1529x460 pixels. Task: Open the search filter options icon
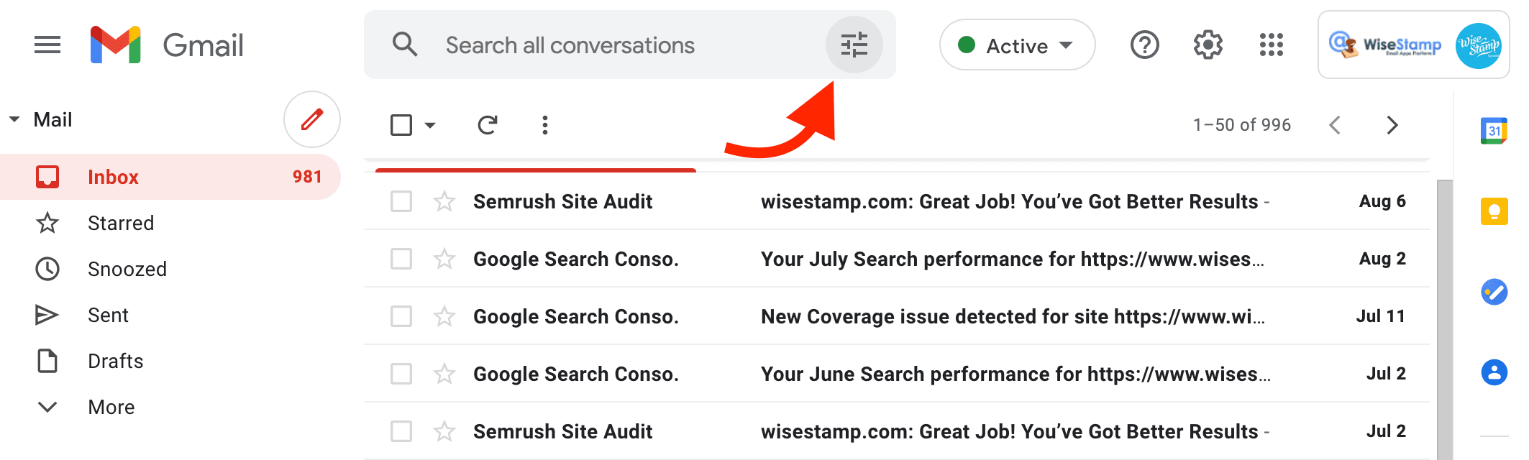854,45
